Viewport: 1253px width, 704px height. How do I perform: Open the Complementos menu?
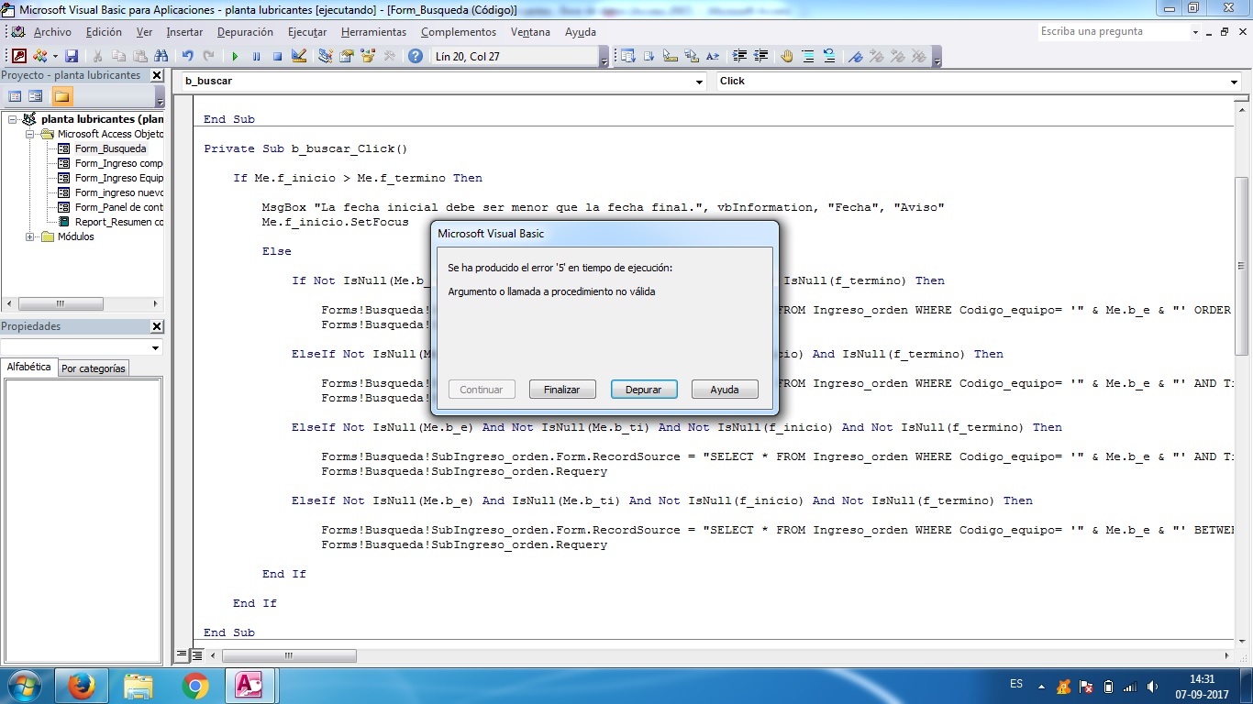click(459, 31)
